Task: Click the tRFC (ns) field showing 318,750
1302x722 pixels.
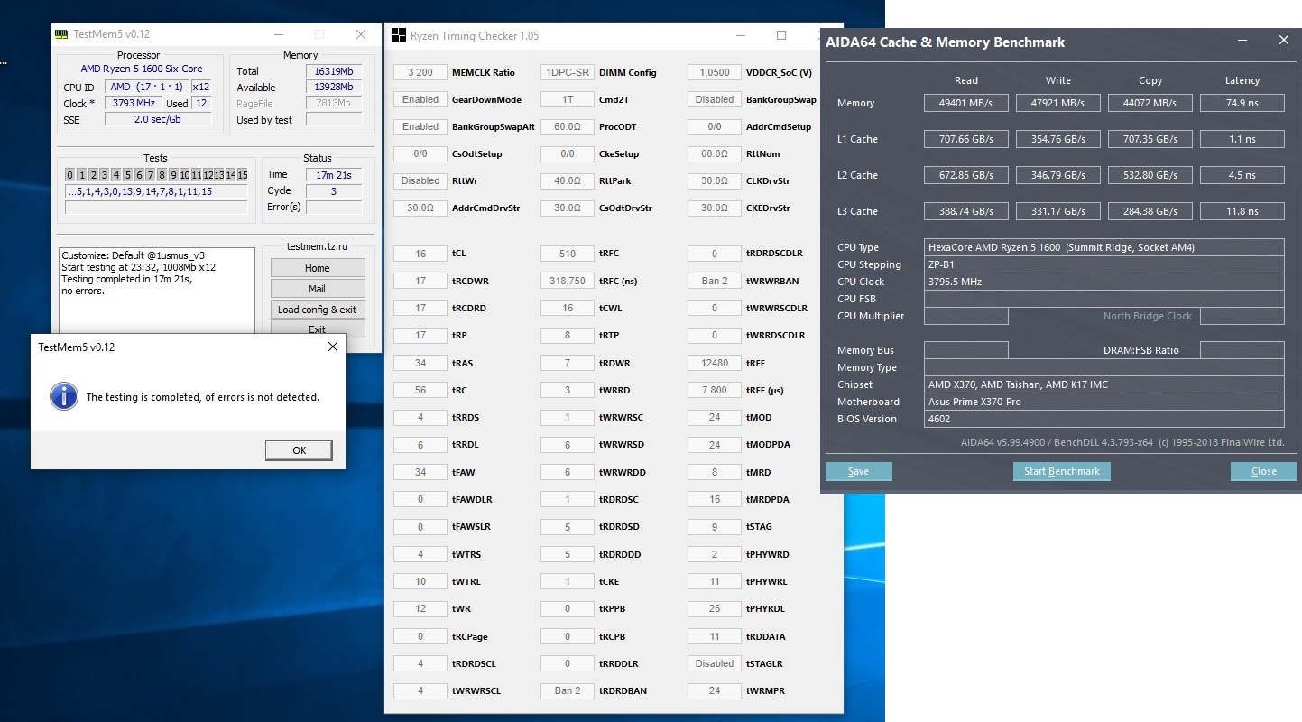Action: click(568, 281)
